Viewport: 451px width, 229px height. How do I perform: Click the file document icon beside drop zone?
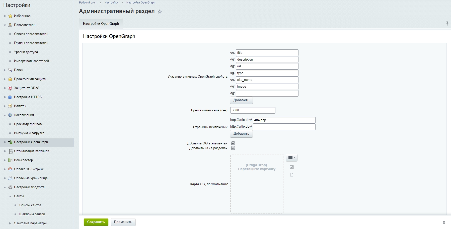coord(291,175)
